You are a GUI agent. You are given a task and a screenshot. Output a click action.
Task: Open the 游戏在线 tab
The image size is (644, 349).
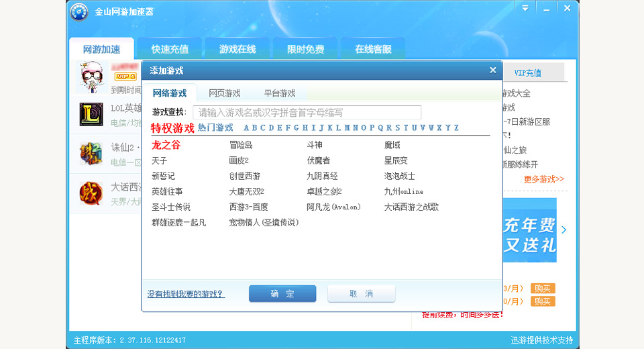(x=237, y=49)
